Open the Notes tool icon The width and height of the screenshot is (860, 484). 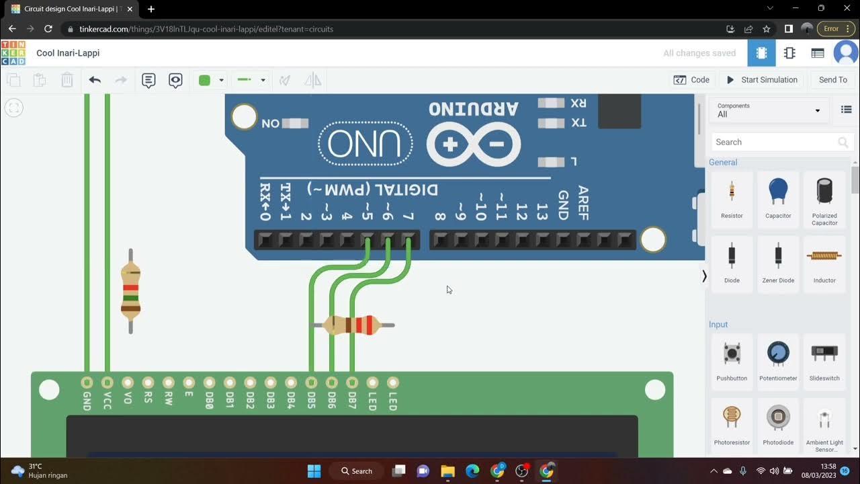pos(148,80)
